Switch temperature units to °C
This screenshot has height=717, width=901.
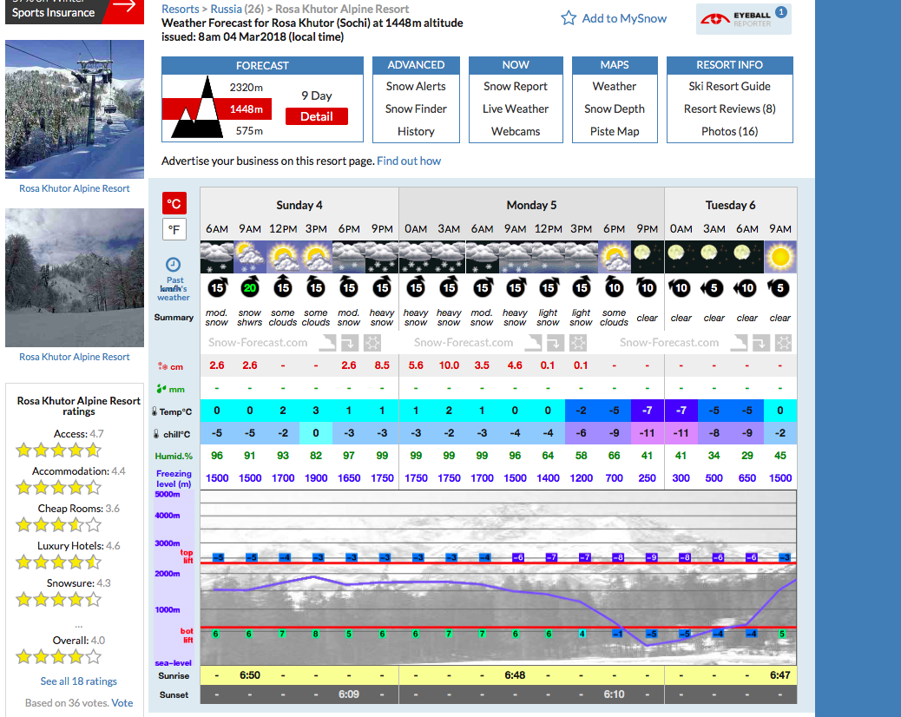174,203
